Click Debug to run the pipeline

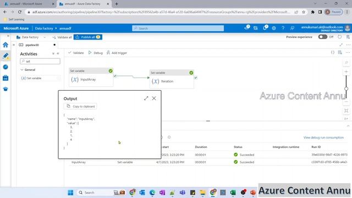point(95,53)
